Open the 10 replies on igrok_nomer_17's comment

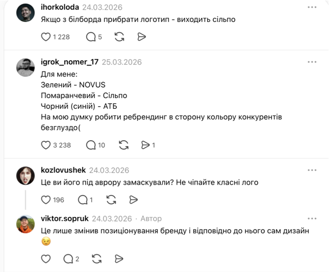coord(91,145)
